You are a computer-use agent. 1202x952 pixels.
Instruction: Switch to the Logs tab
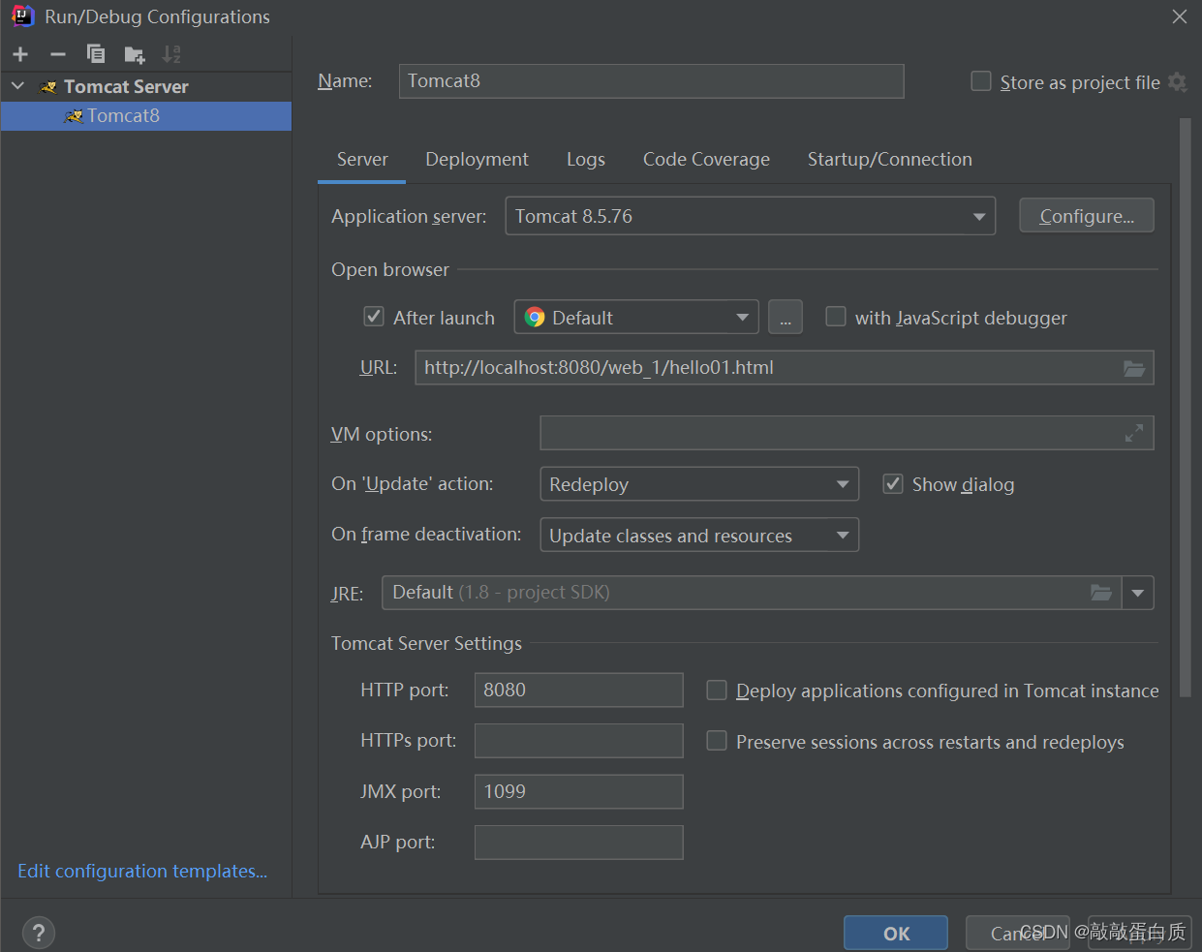pyautogui.click(x=586, y=160)
